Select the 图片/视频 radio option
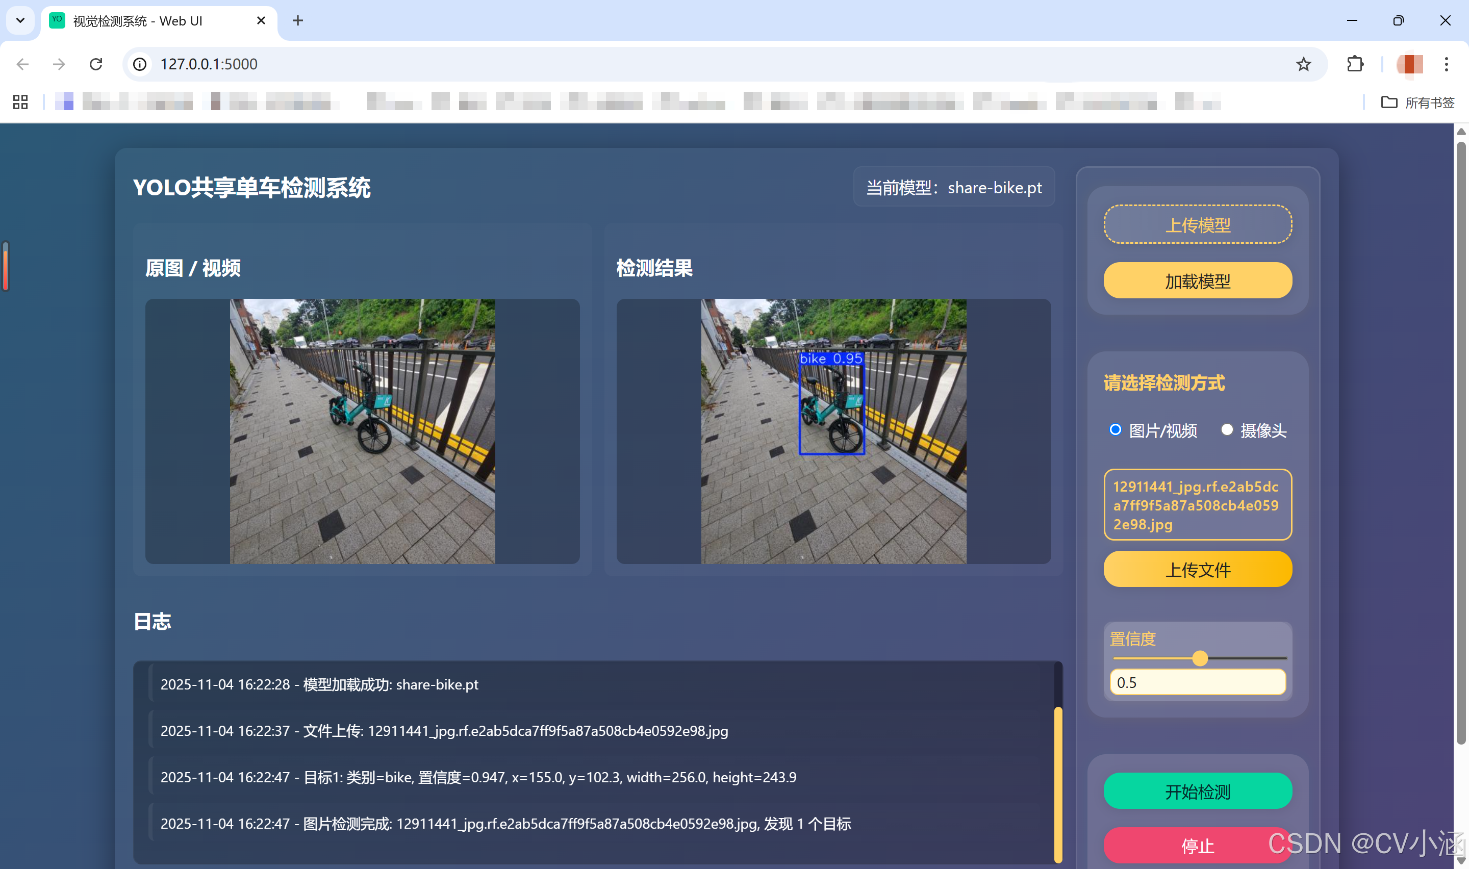The height and width of the screenshot is (869, 1469). tap(1115, 430)
